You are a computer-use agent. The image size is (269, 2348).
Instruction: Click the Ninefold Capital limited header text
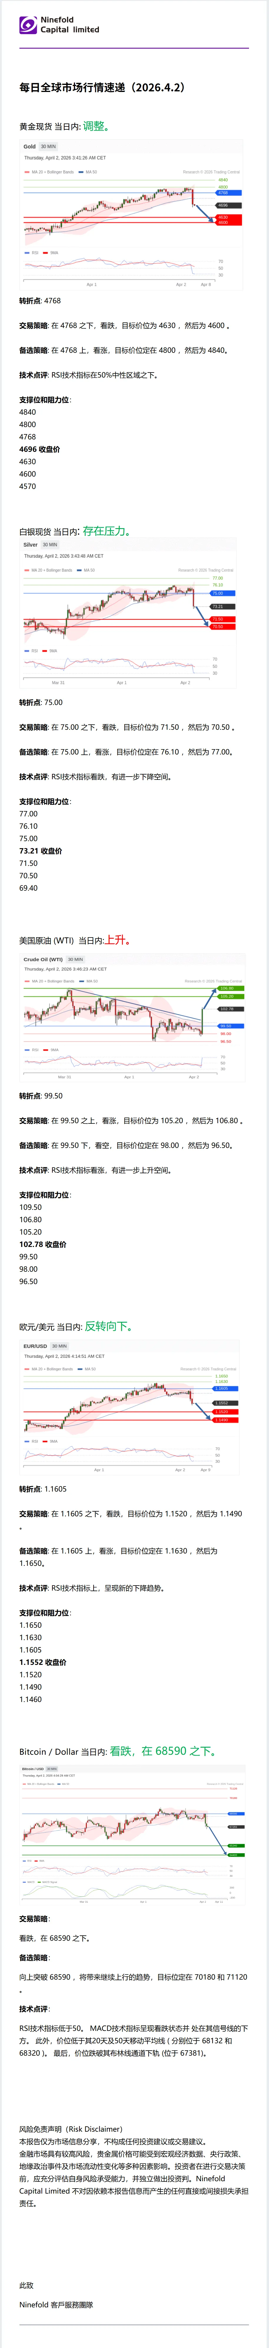[x=70, y=25]
